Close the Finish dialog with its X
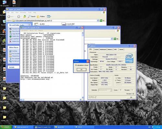The width and height of the screenshot is (162, 129). click(88, 61)
